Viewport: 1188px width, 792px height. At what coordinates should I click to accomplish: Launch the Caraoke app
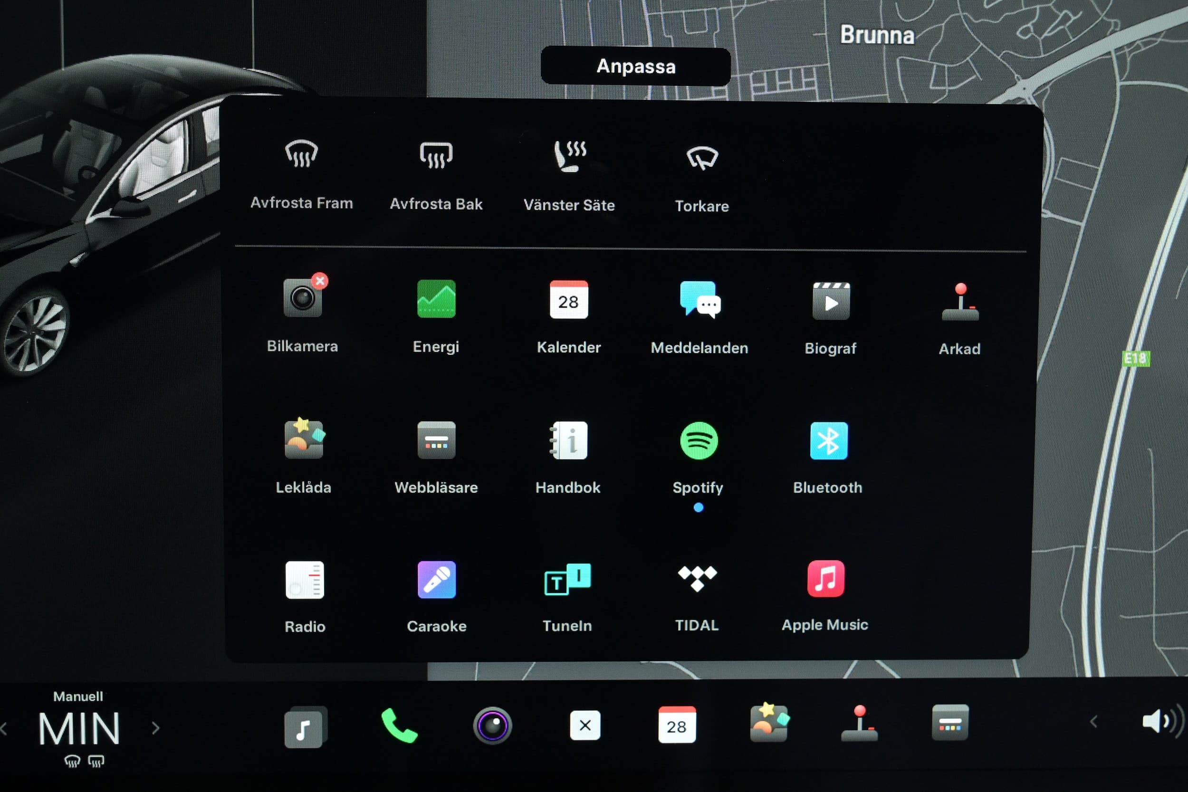coord(436,579)
